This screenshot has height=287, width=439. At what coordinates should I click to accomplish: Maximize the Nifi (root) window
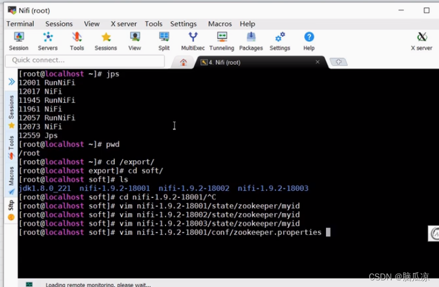pos(426,10)
